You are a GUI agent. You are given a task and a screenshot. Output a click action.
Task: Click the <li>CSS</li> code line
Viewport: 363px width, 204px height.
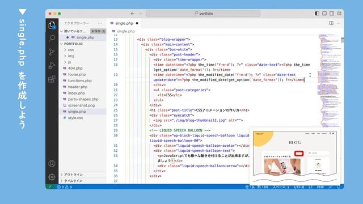170,95
